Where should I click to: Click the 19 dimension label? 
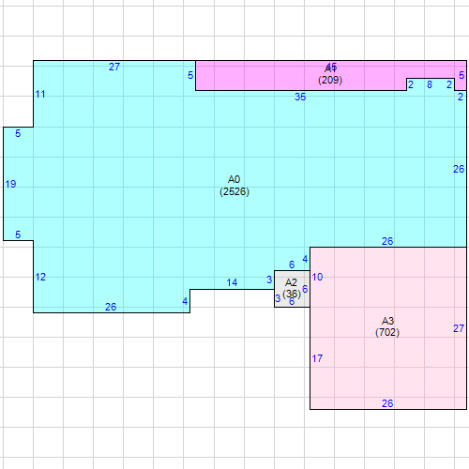[x=10, y=184]
